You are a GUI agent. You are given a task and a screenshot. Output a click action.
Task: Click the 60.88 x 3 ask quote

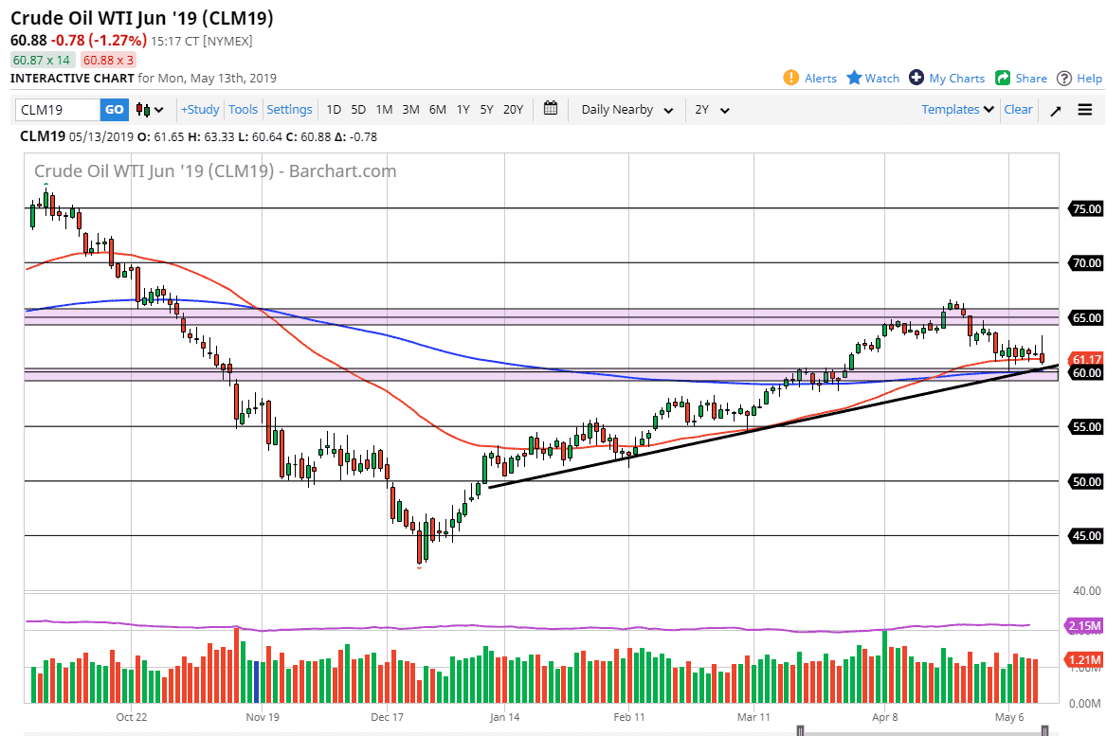tap(108, 60)
